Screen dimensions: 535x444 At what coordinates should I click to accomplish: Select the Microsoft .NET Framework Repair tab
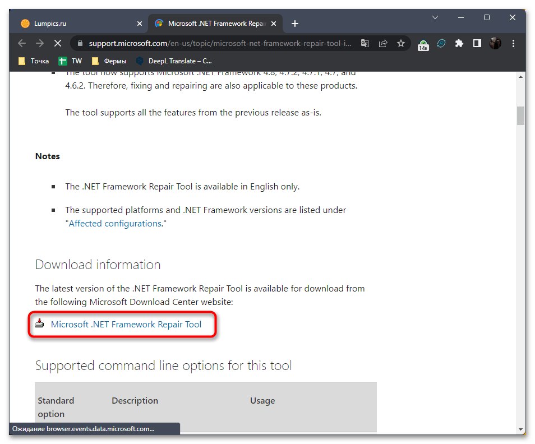coord(216,24)
